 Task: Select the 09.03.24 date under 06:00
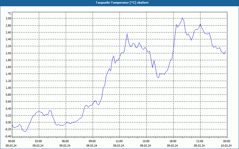pos(65,146)
